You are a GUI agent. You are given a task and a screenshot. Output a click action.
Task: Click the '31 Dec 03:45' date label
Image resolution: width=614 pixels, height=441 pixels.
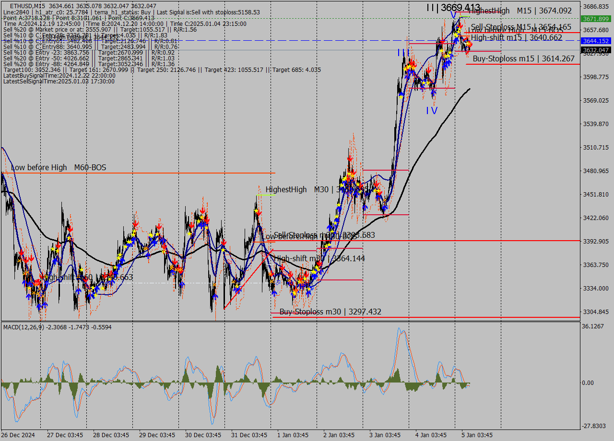click(x=249, y=435)
